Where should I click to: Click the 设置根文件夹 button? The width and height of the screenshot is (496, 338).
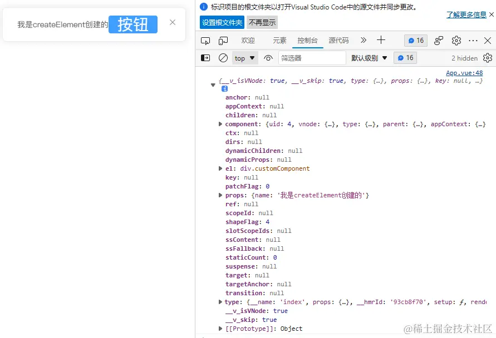coord(222,22)
